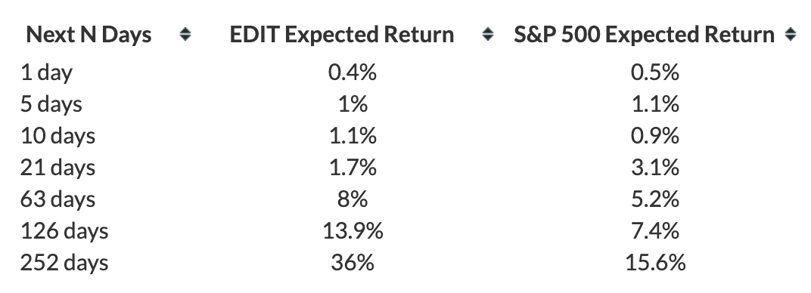Click sort arrows beside EDIT Expected Return

pyautogui.click(x=487, y=35)
